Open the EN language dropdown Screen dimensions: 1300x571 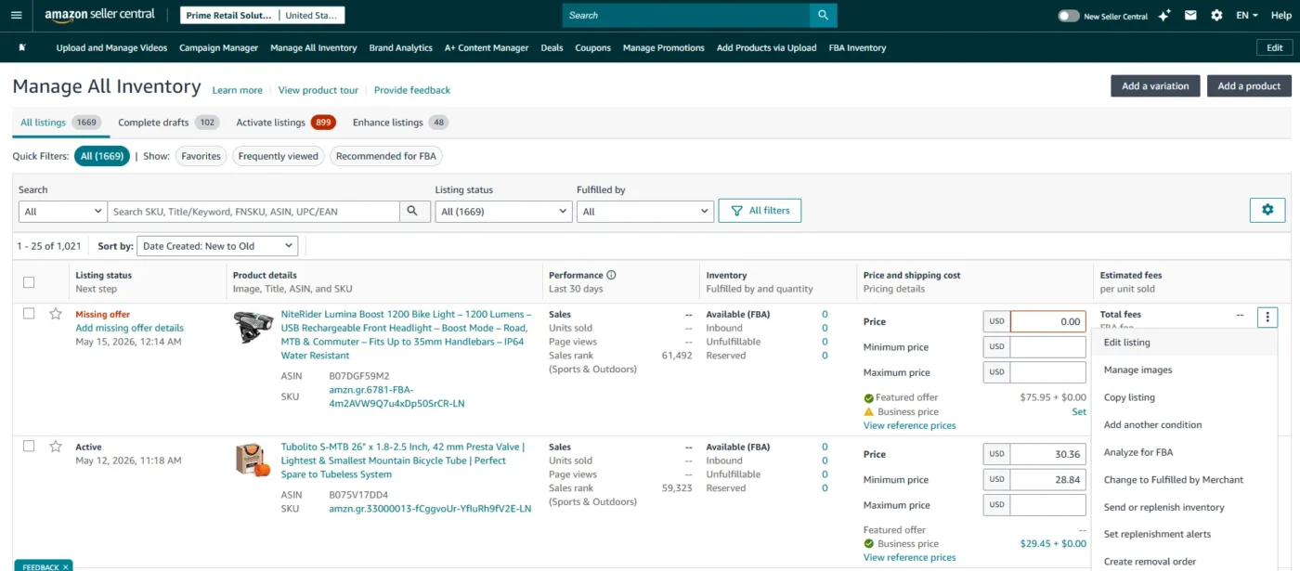[1247, 16]
